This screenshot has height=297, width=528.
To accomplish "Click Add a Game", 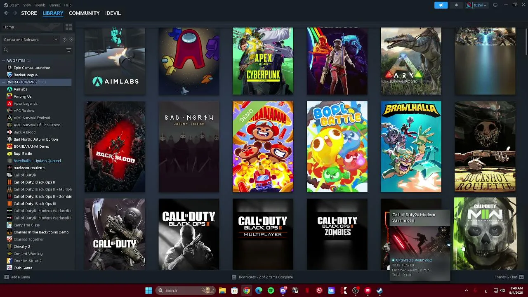I will point(17,277).
